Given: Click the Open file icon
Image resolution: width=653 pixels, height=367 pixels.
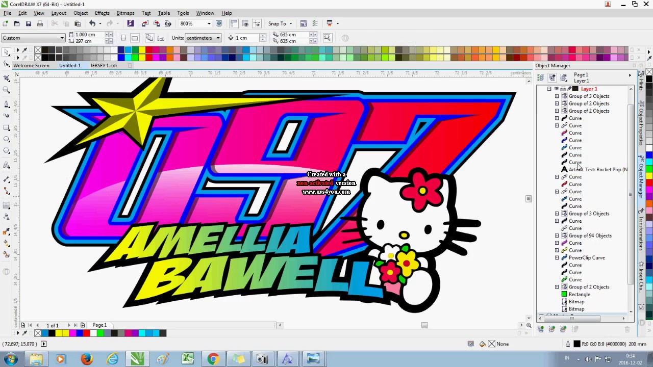Looking at the screenshot, I should [x=17, y=23].
